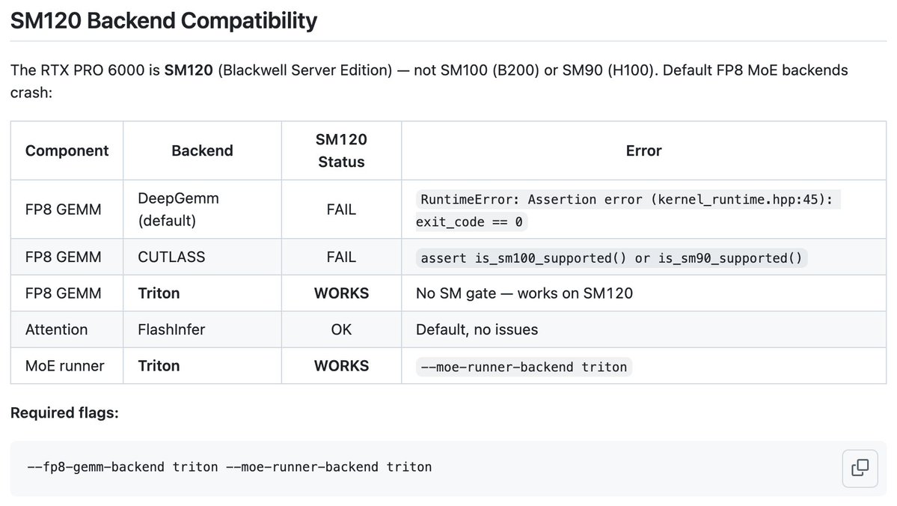Image resolution: width=897 pixels, height=506 pixels.
Task: Click 'No SM gate — works on SM120' text
Action: [524, 293]
